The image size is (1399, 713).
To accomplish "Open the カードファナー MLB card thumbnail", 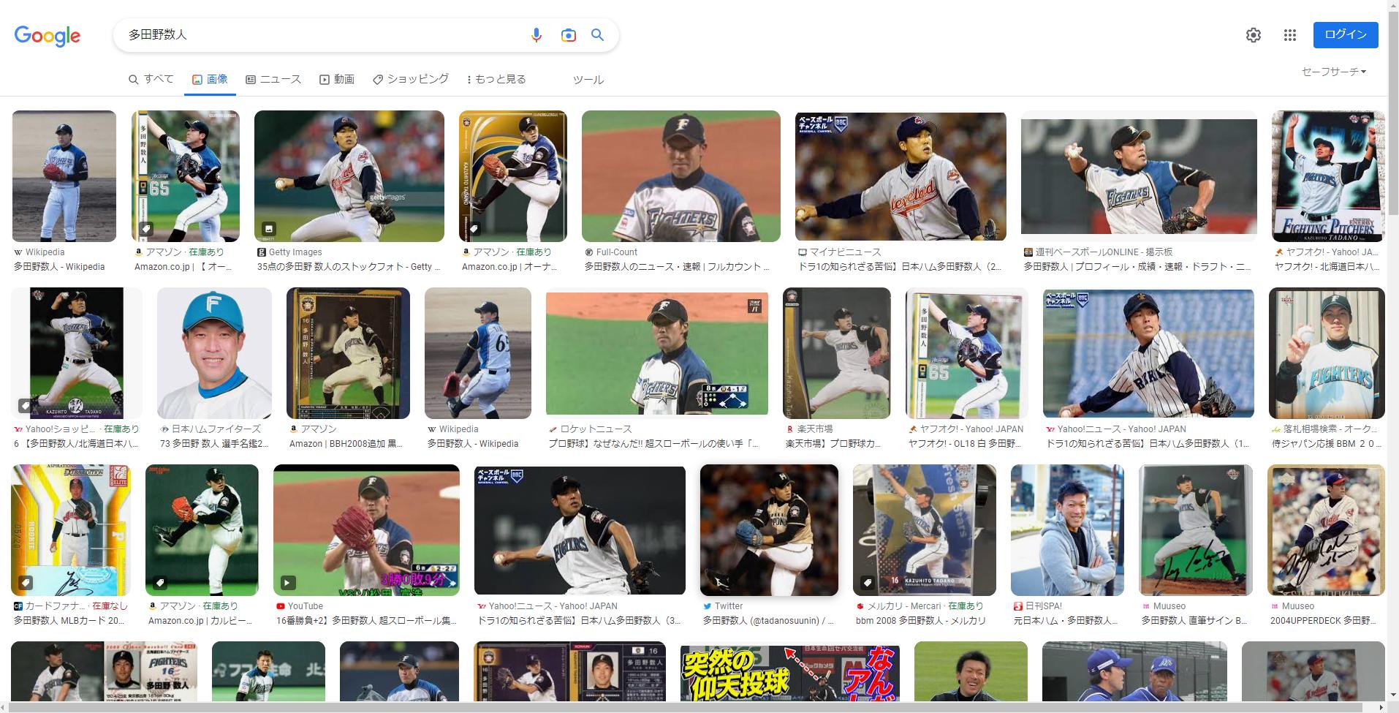I will point(71,530).
